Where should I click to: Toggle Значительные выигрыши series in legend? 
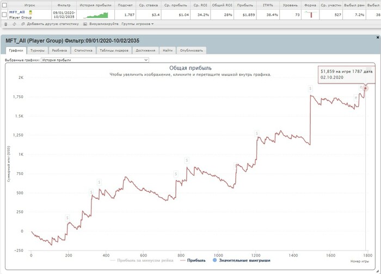coord(241,260)
